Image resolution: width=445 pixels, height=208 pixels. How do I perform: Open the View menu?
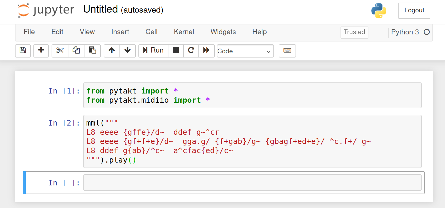click(87, 32)
